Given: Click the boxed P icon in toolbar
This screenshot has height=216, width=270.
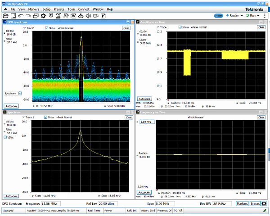Looking at the screenshot, I should [x=103, y=16].
